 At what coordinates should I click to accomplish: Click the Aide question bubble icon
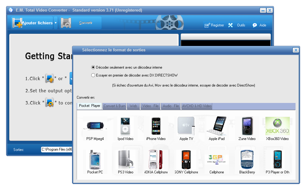[255, 25]
